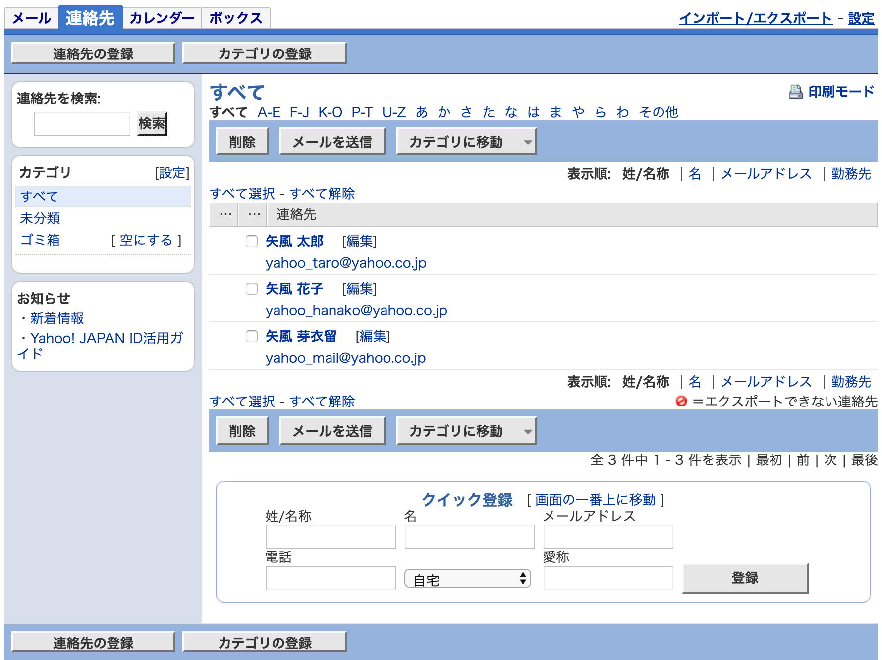
Task: Click 画面の一番上に移動 link
Action: [x=596, y=499]
